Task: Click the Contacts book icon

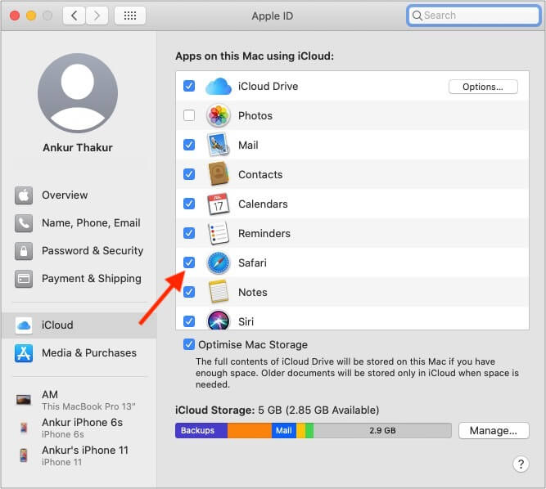Action: click(x=219, y=174)
